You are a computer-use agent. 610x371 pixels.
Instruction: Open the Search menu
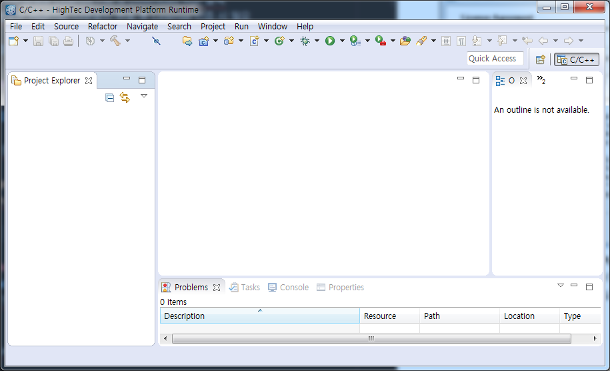tap(179, 27)
